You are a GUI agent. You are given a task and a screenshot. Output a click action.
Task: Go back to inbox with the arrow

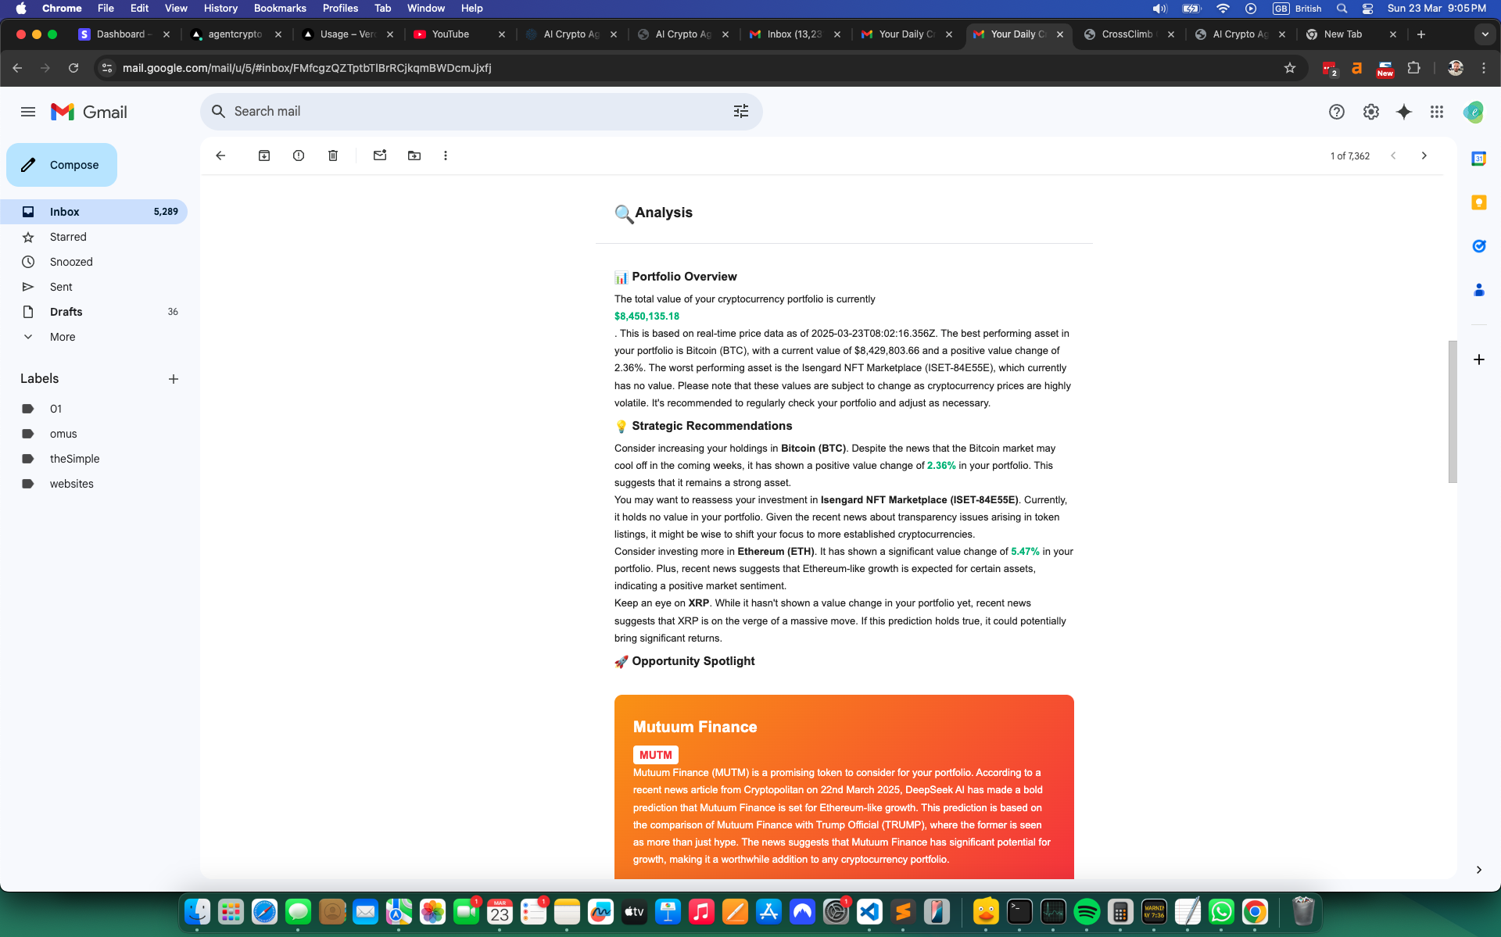click(220, 156)
